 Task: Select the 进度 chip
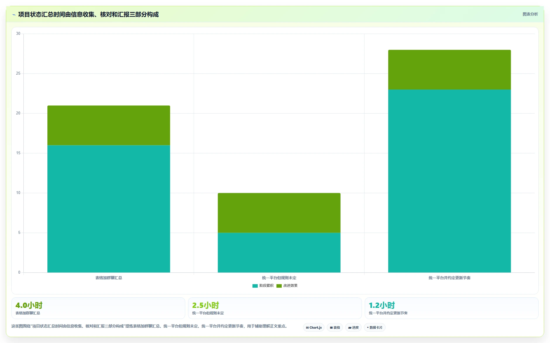click(x=353, y=327)
